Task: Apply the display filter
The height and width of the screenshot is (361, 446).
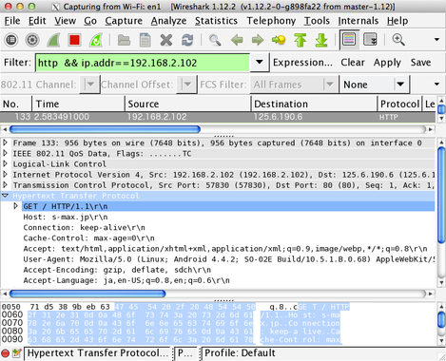Action: (387, 63)
